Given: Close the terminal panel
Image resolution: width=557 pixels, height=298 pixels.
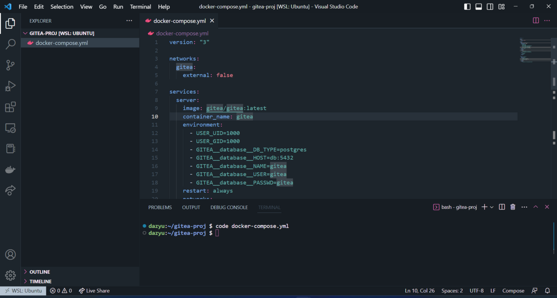Looking at the screenshot, I should 547,207.
